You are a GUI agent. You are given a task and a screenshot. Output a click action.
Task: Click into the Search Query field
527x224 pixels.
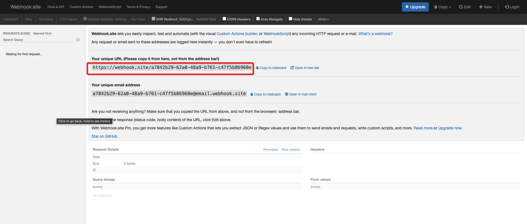[x=38, y=40]
